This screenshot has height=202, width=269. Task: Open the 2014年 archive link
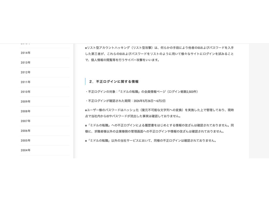pyautogui.click(x=45, y=53)
